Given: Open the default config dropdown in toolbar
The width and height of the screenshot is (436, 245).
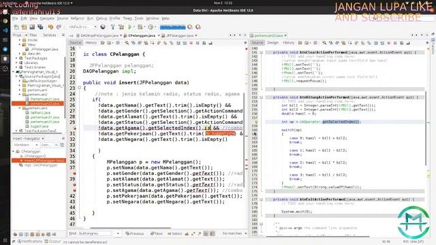Looking at the screenshot, I should click(x=82, y=27).
